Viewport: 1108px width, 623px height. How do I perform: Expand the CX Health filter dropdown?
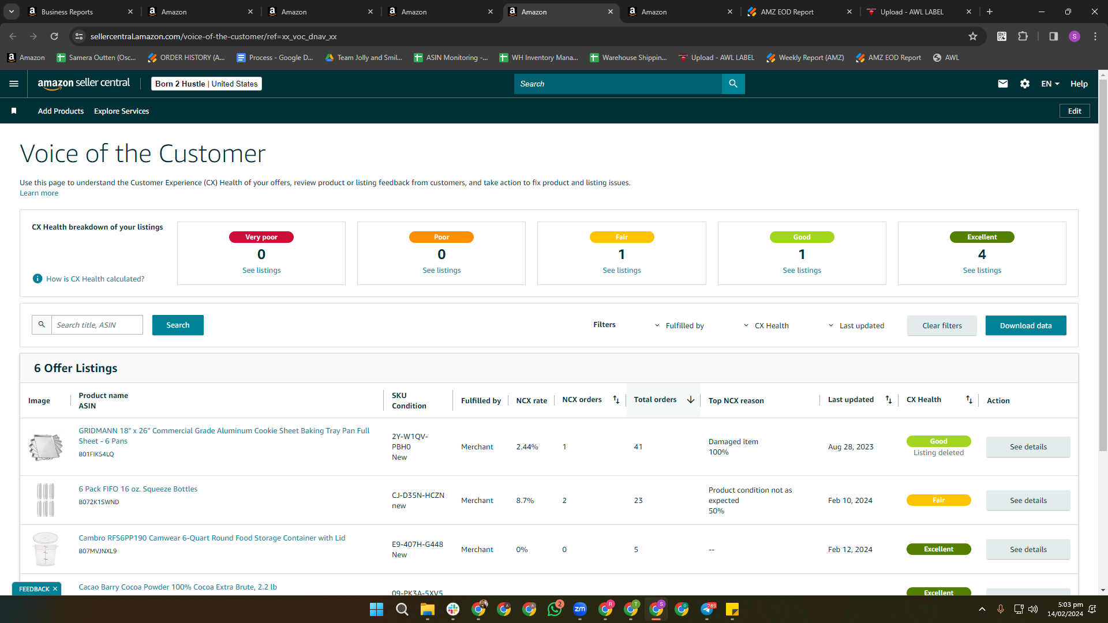(766, 325)
